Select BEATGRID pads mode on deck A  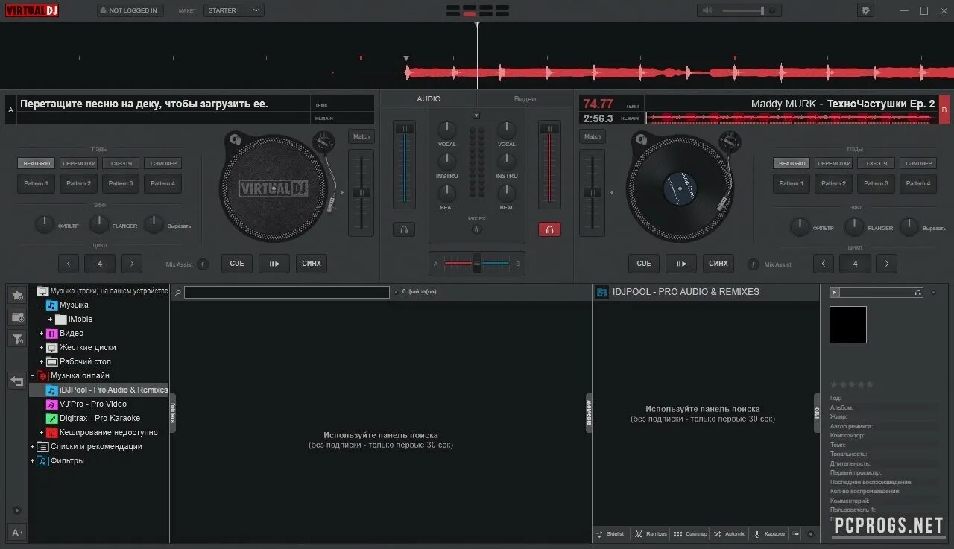click(x=37, y=163)
